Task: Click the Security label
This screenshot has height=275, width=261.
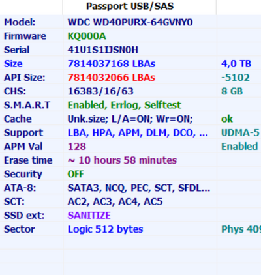Action: [x=23, y=174]
